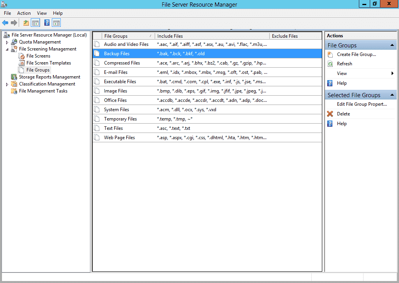399x283 pixels.
Task: Click the File Screening Management node icon
Action: (14, 49)
